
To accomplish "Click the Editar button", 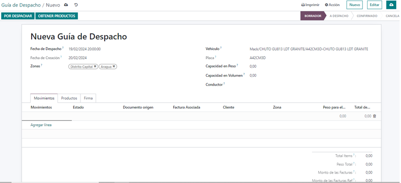I will coord(374,5).
